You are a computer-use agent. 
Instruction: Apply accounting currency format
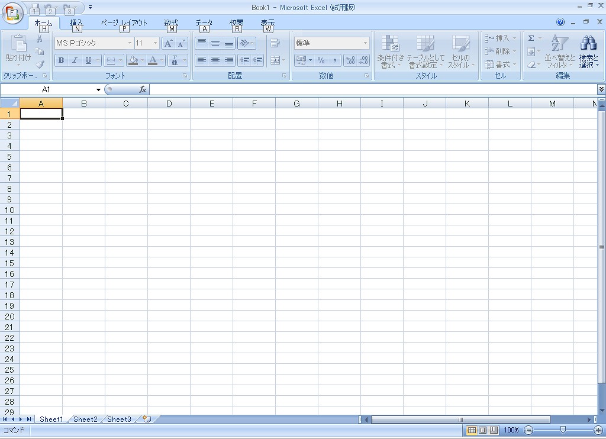click(301, 60)
